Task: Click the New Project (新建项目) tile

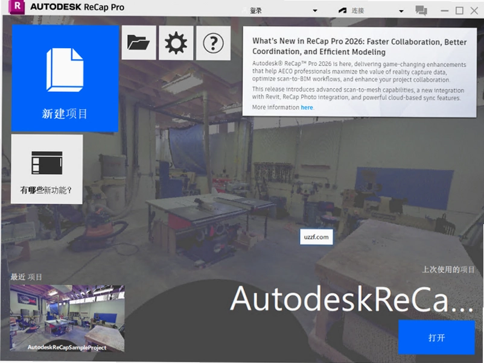Action: point(65,78)
